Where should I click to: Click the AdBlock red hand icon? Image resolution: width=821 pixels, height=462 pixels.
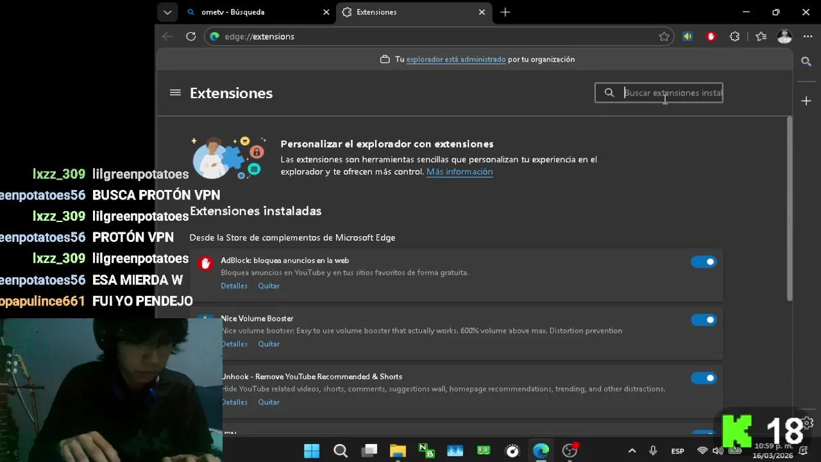[x=205, y=263]
